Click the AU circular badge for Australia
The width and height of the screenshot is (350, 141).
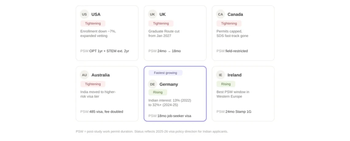pyautogui.click(x=84, y=75)
